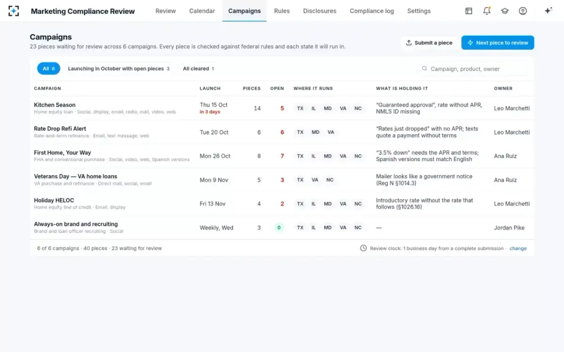Screen dimensions: 564x352
Task: Click the app logo icon
Action: (14, 11)
